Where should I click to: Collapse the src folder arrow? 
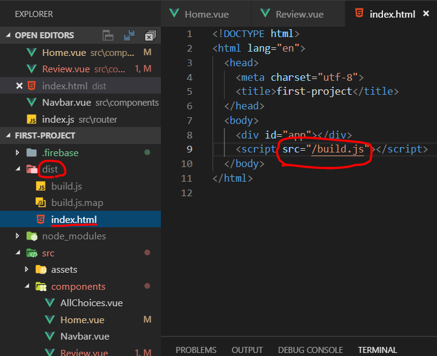(x=18, y=253)
